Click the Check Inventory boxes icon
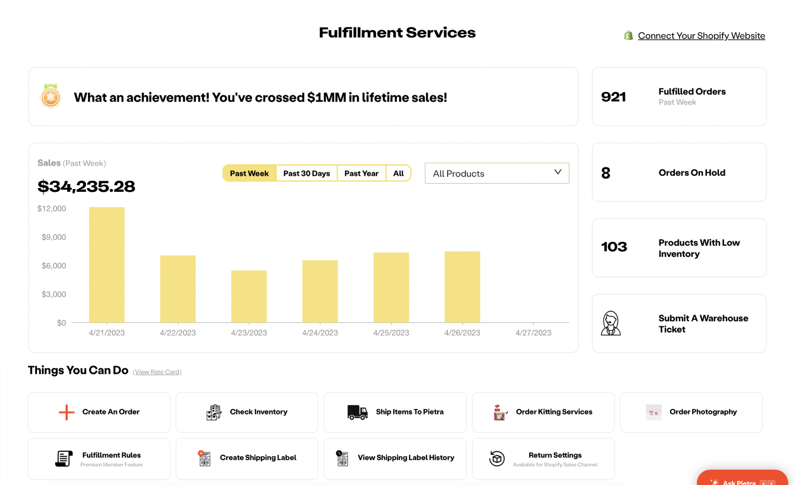The height and width of the screenshot is (485, 795). 214,412
